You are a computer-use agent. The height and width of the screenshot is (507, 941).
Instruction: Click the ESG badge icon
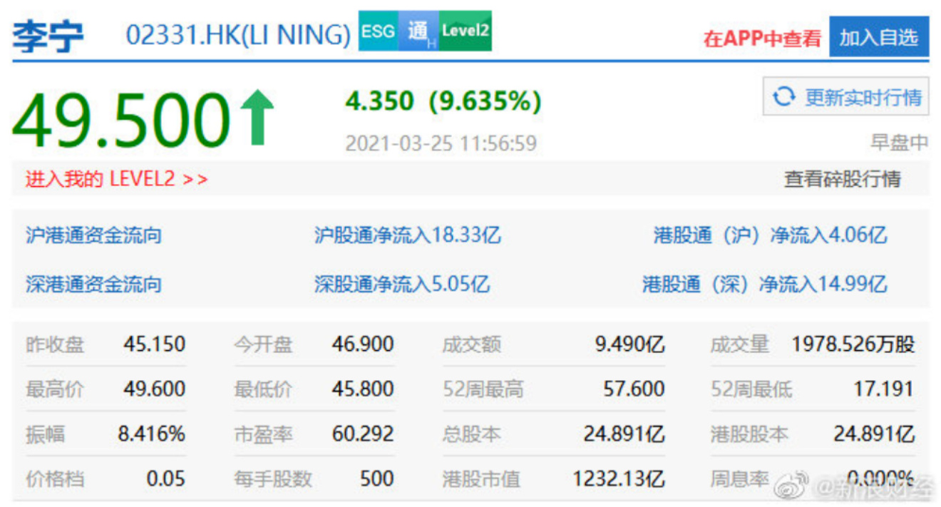pos(378,31)
